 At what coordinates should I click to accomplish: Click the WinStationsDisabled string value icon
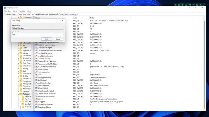(x=36, y=104)
